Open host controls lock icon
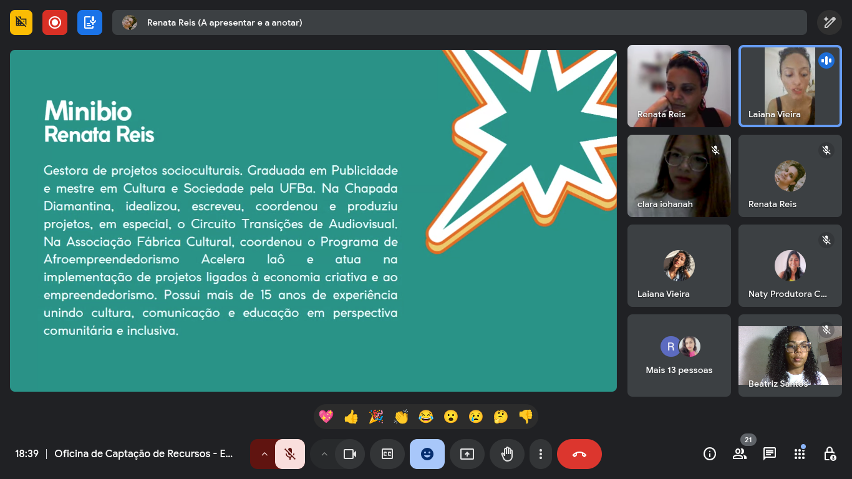The width and height of the screenshot is (852, 479). pos(830,454)
